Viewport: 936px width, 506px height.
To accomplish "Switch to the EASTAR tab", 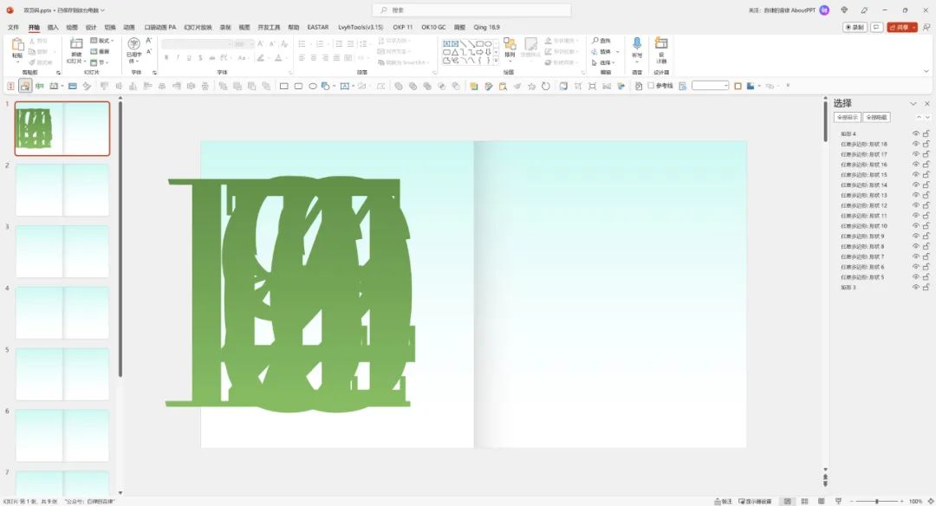I will (317, 28).
